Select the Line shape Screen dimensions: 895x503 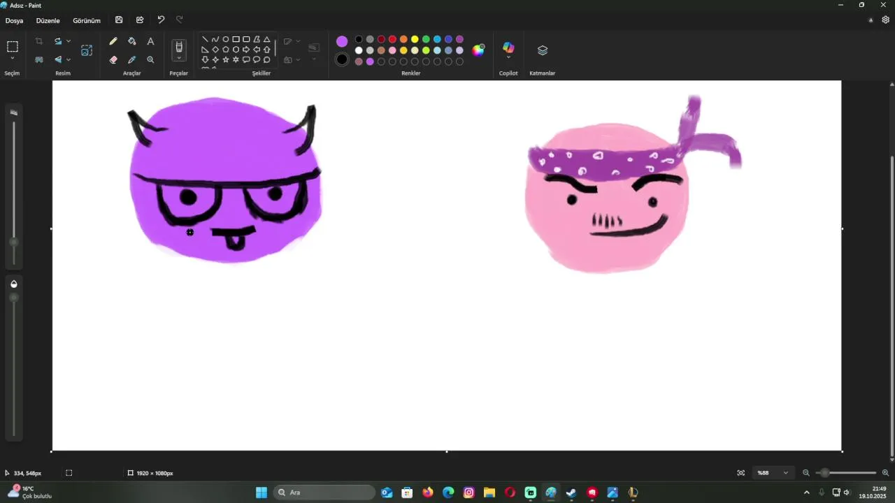pos(205,40)
